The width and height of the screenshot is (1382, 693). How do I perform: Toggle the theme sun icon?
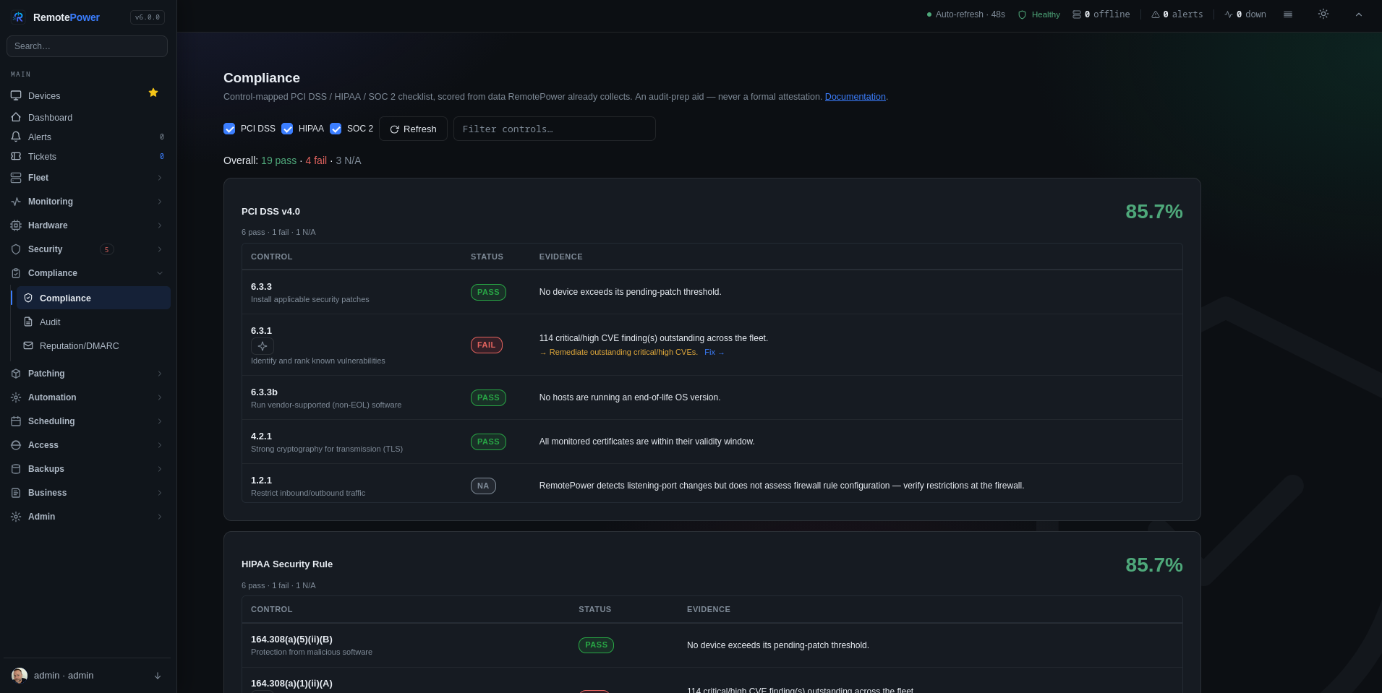1323,14
